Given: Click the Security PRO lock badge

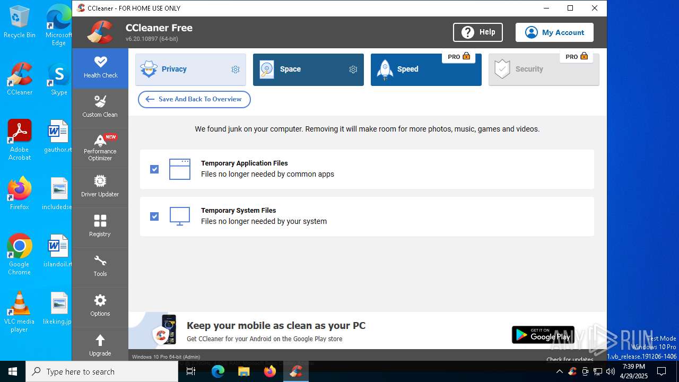Looking at the screenshot, I should (x=577, y=57).
